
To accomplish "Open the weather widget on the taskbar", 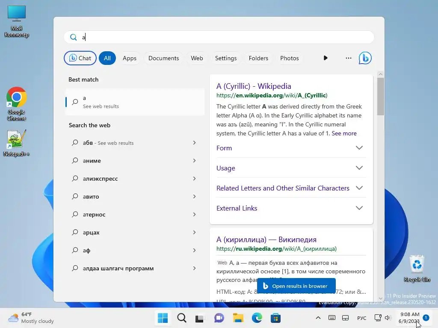I will coord(31,318).
